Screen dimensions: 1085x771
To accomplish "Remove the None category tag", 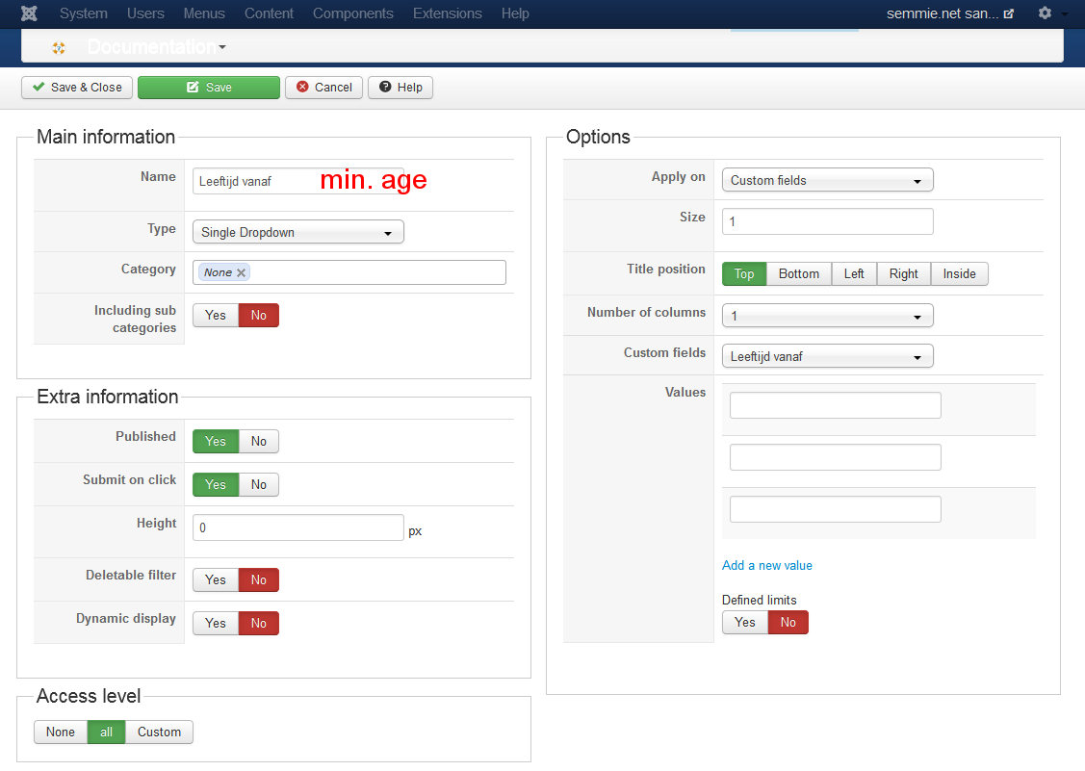I will (241, 272).
